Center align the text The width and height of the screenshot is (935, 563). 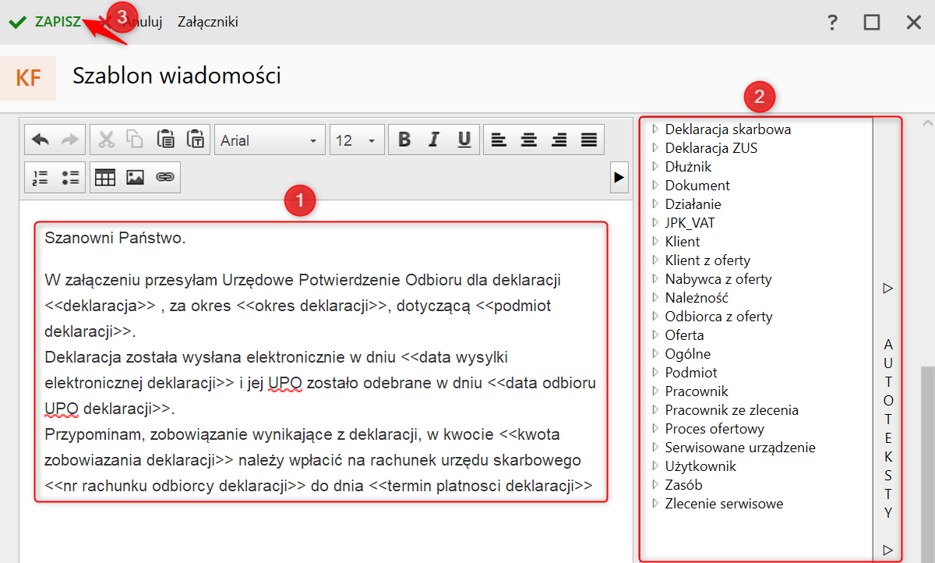[x=529, y=140]
